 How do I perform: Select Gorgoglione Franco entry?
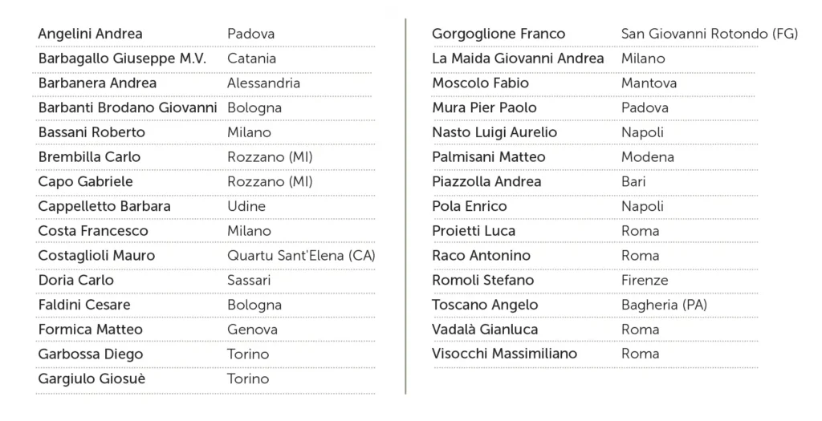pyautogui.click(x=498, y=34)
